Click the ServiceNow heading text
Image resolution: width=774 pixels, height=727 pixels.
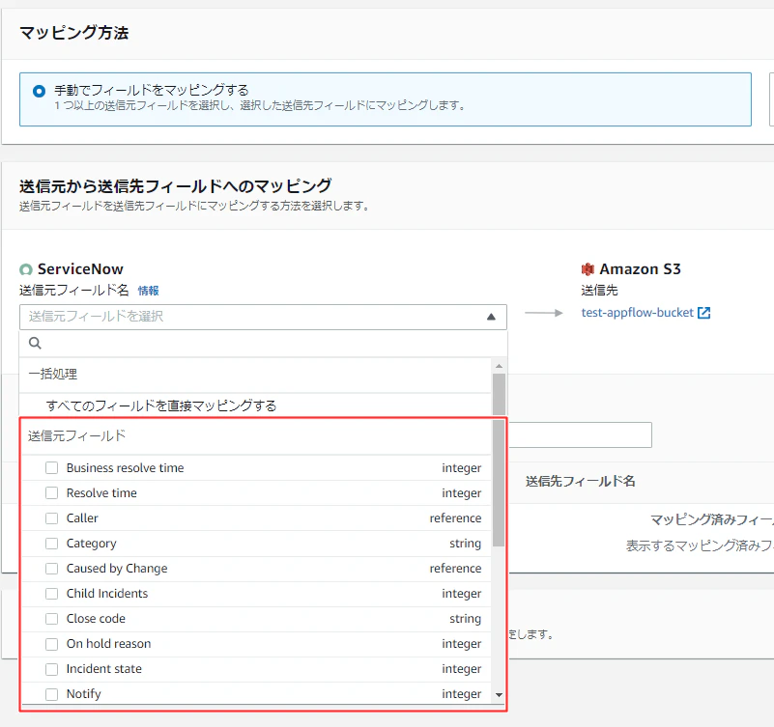(80, 269)
